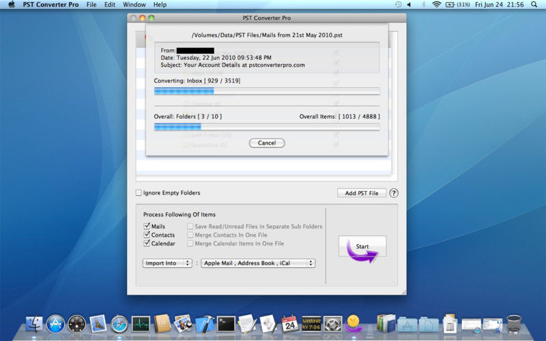Image resolution: width=546 pixels, height=341 pixels.
Task: Launch Xcode from the Dock
Action: click(x=205, y=324)
